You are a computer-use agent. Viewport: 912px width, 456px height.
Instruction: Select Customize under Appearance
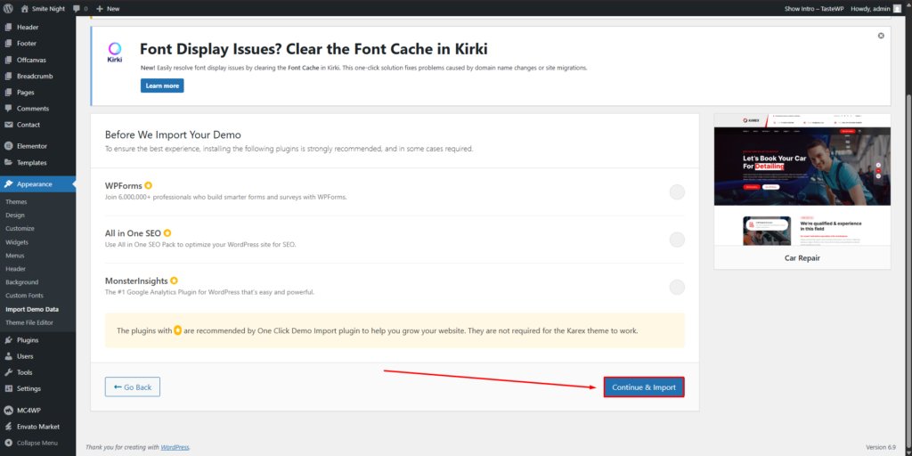pos(20,229)
